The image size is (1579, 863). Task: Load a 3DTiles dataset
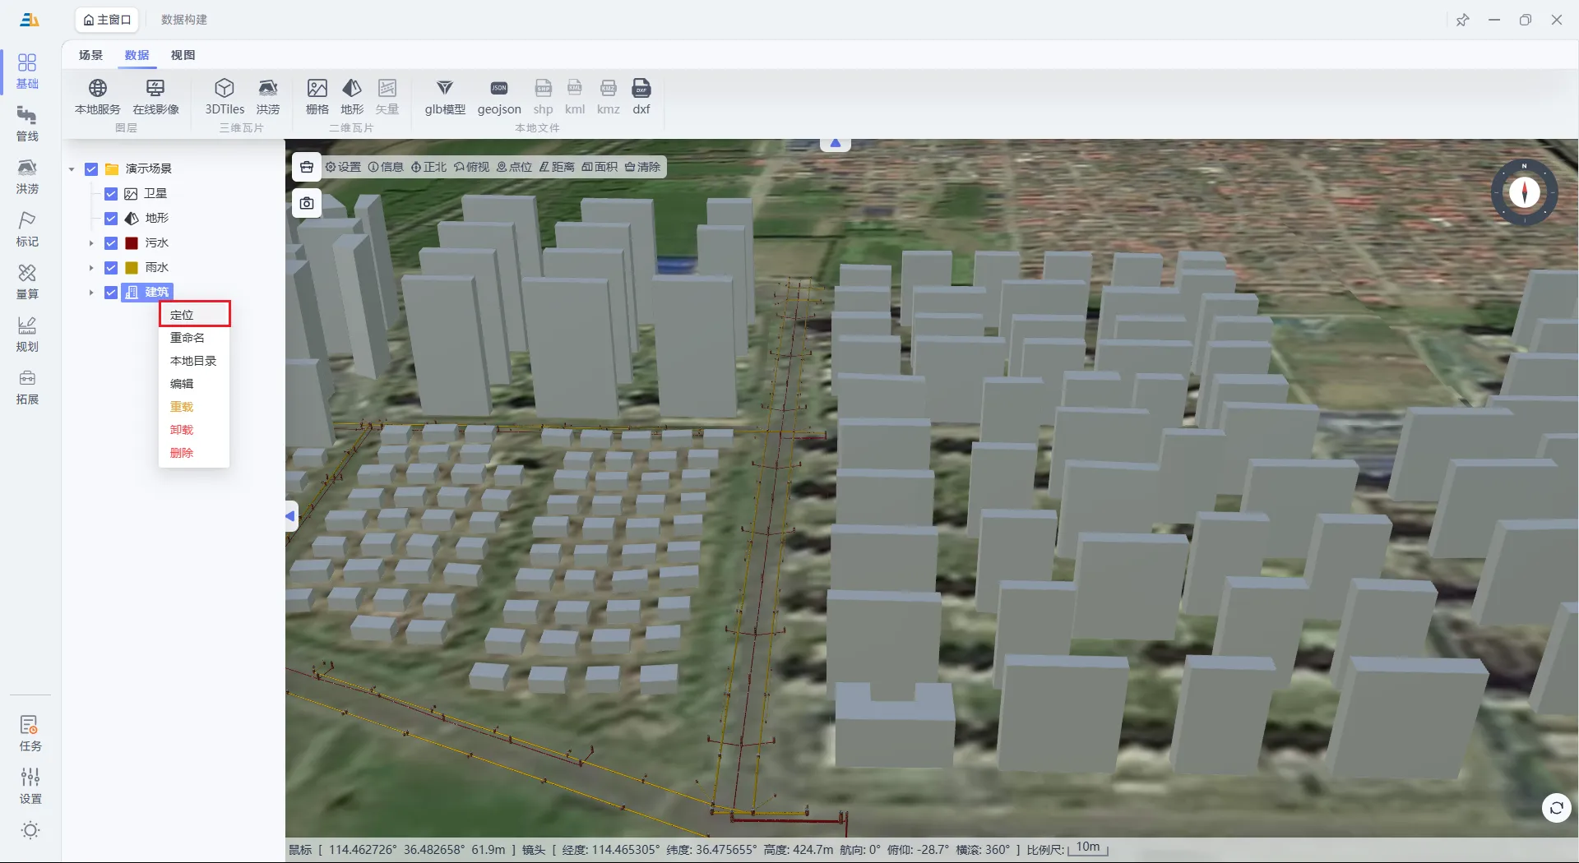tap(225, 96)
